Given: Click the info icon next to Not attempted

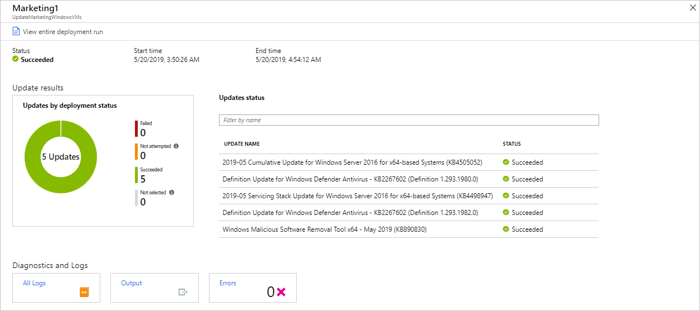Looking at the screenshot, I should (176, 146).
